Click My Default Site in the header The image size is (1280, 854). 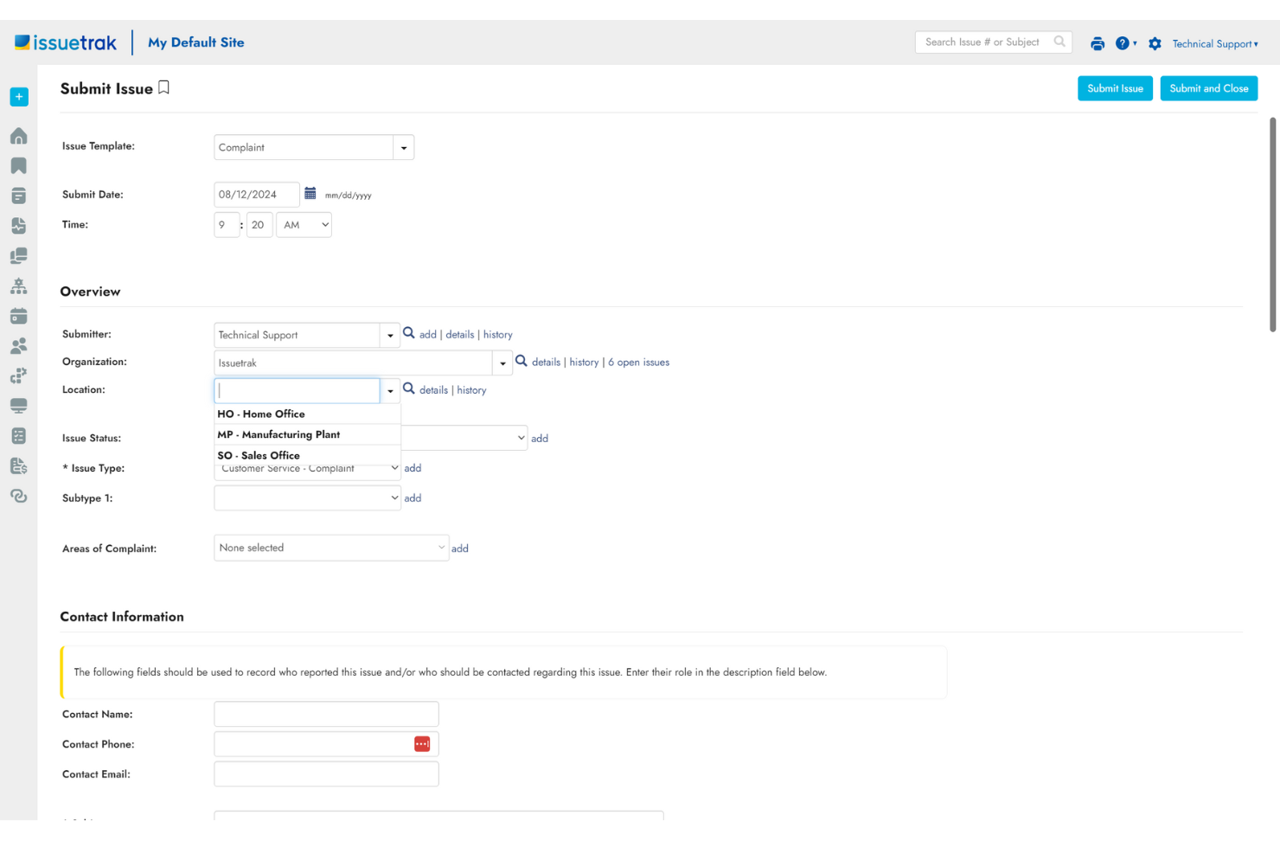[x=195, y=42]
